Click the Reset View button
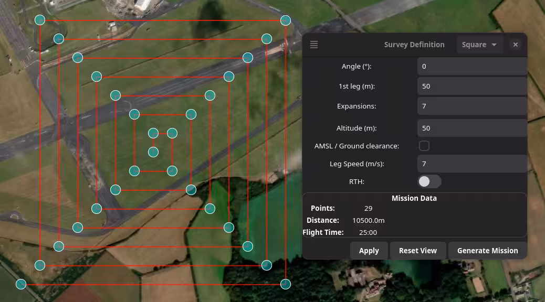 [x=417, y=251]
